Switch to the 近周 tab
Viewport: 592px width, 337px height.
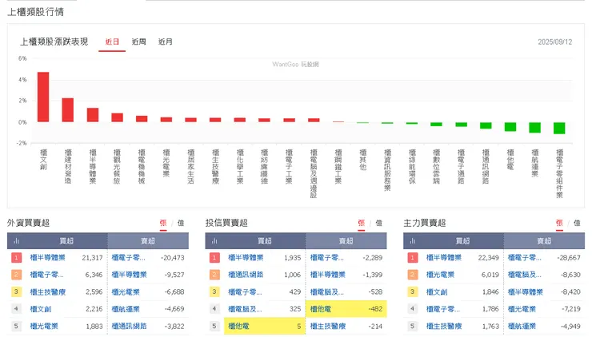coord(138,42)
